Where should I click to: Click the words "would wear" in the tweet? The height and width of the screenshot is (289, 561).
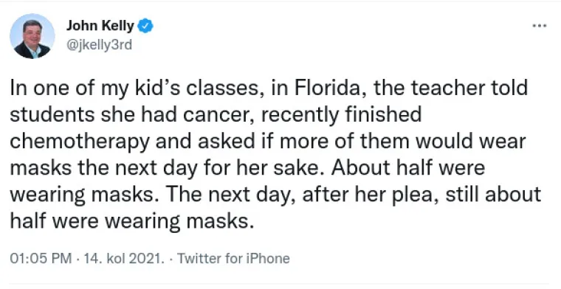470,142
